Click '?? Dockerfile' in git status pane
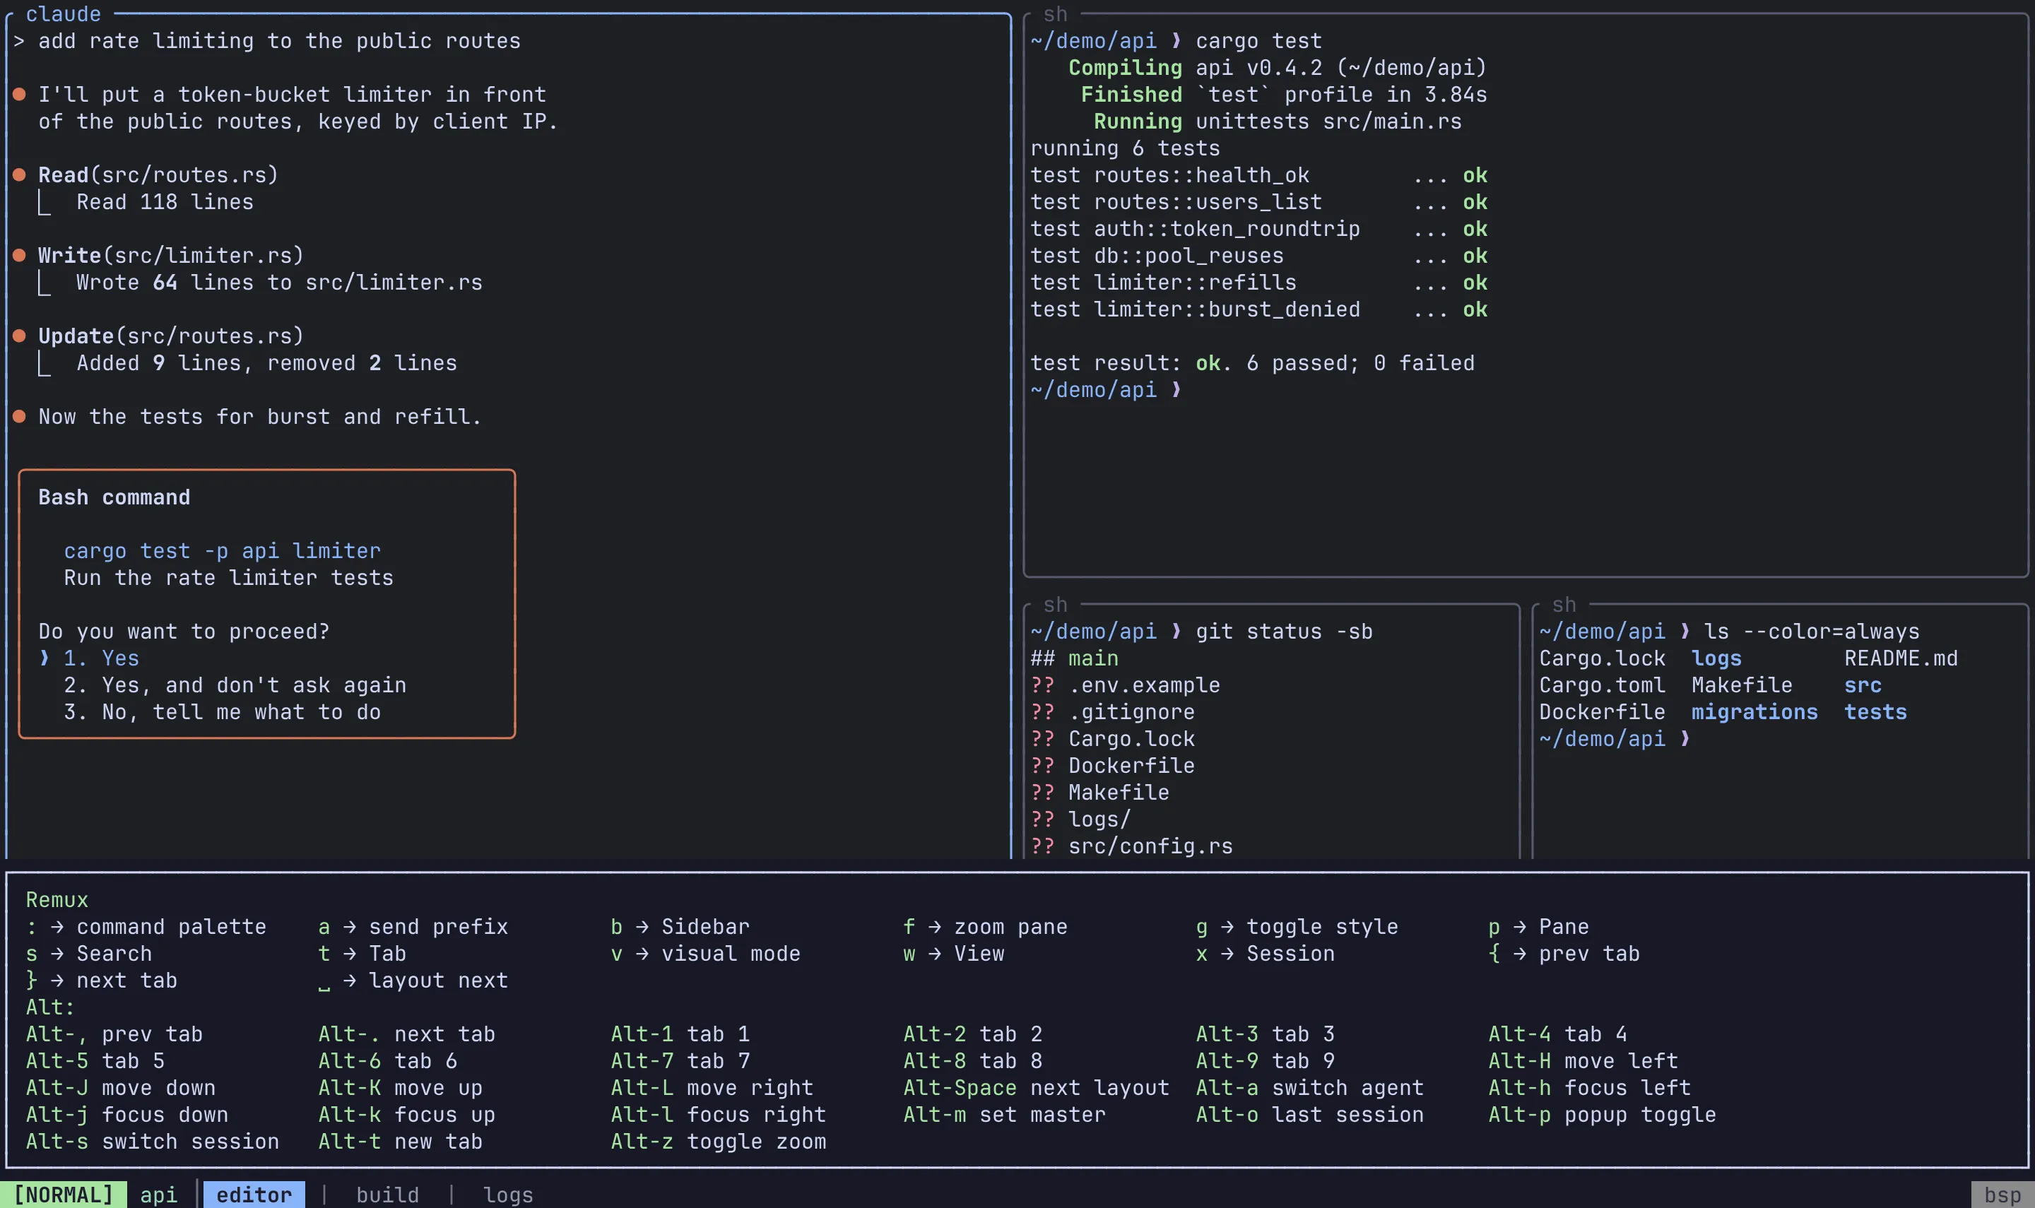Image resolution: width=2035 pixels, height=1208 pixels. 1113,766
